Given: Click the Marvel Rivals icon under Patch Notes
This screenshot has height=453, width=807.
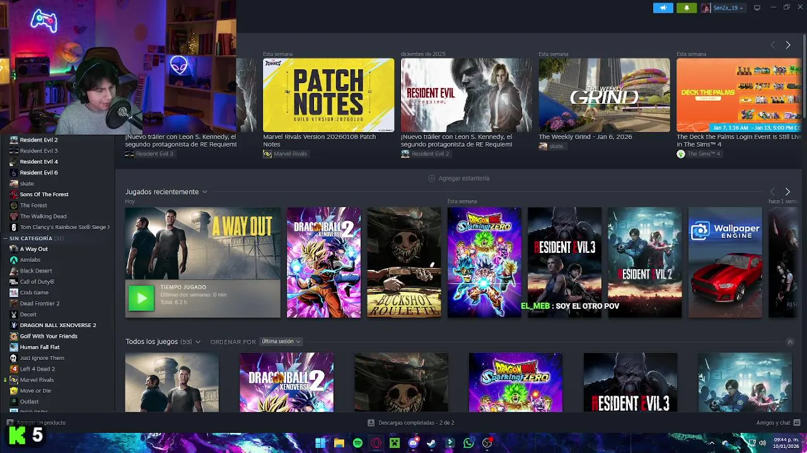Looking at the screenshot, I should (267, 154).
